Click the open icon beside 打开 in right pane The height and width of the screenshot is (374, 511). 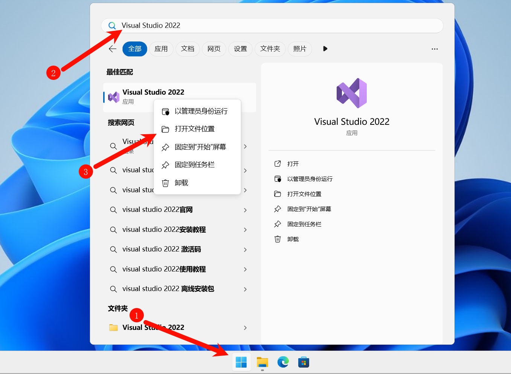tap(278, 164)
